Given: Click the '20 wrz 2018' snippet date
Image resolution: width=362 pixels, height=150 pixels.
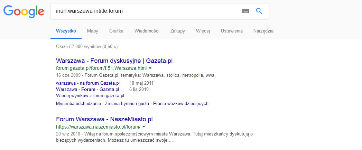Looking at the screenshot, I should (68, 134).
